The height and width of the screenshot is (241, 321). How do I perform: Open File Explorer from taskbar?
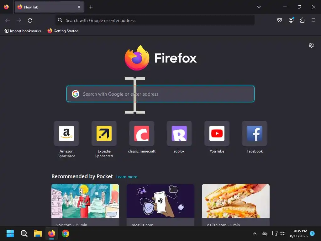38,233
